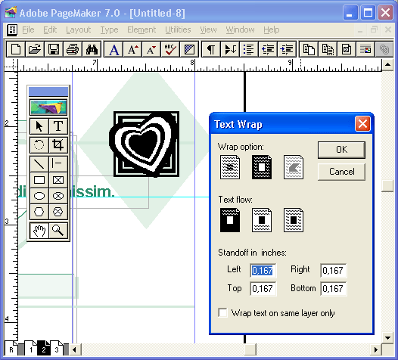Select the Text tool in toolbox

pyautogui.click(x=58, y=126)
